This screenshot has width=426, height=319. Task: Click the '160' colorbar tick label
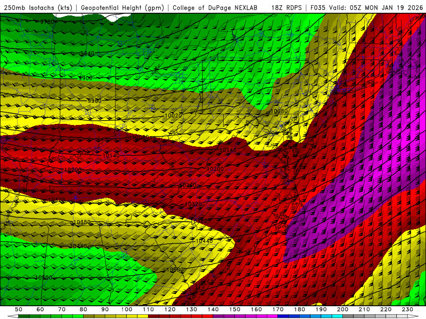(256, 309)
